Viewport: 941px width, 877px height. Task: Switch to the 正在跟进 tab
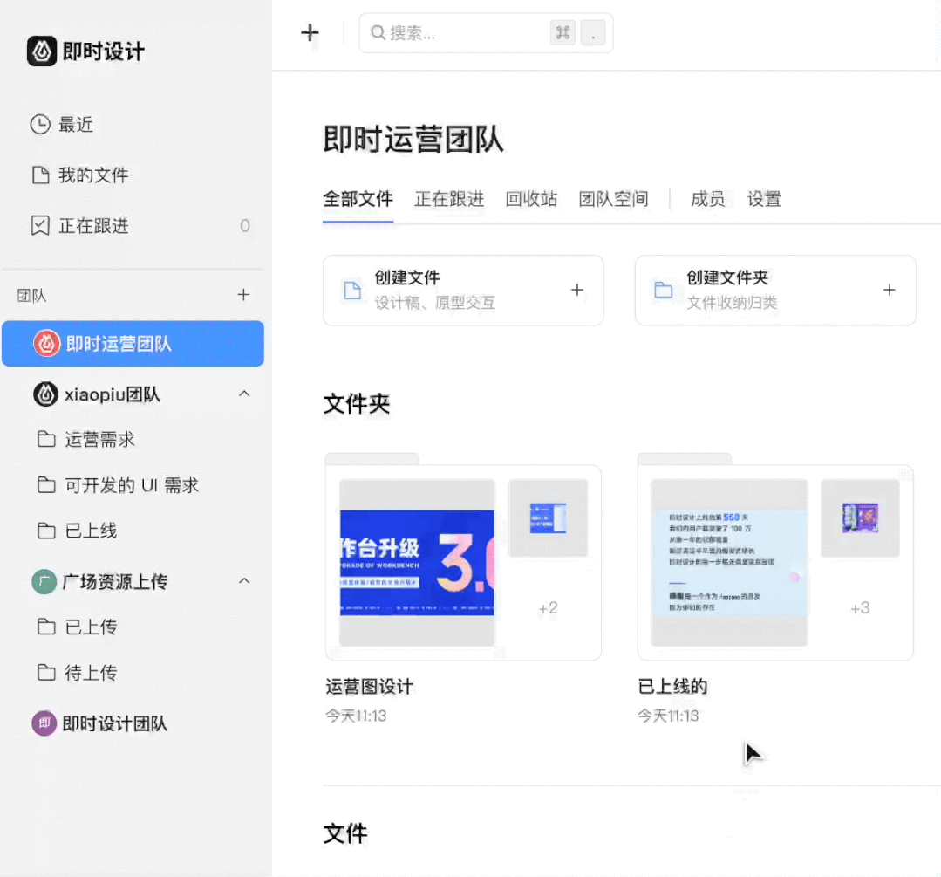[x=449, y=199]
